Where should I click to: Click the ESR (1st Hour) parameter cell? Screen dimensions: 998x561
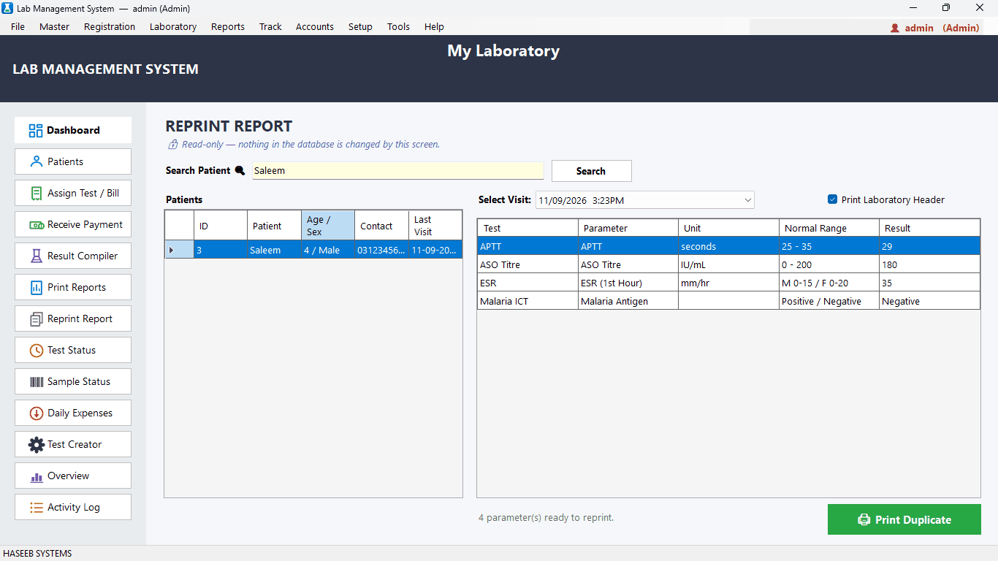click(628, 283)
